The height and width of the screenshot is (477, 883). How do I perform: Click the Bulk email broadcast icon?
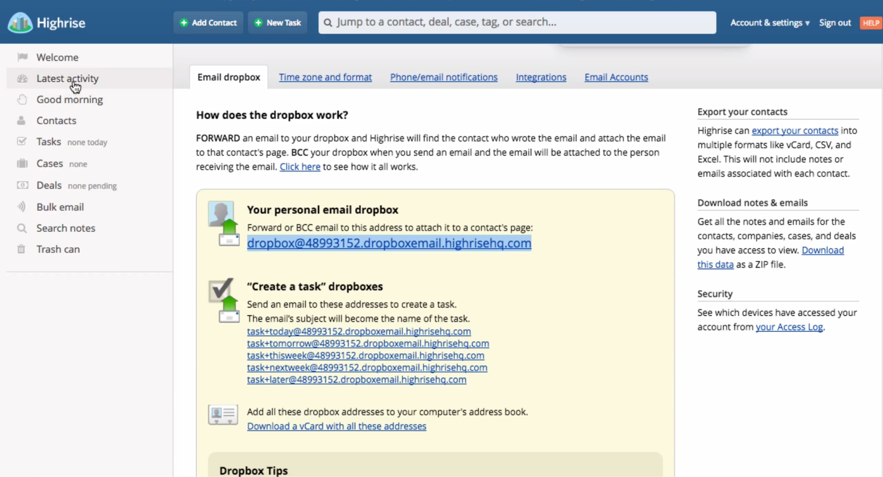pyautogui.click(x=22, y=207)
